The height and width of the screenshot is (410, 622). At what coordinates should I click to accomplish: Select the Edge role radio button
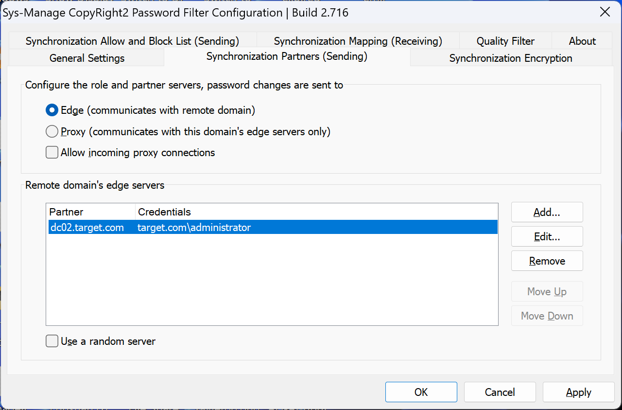(x=52, y=110)
